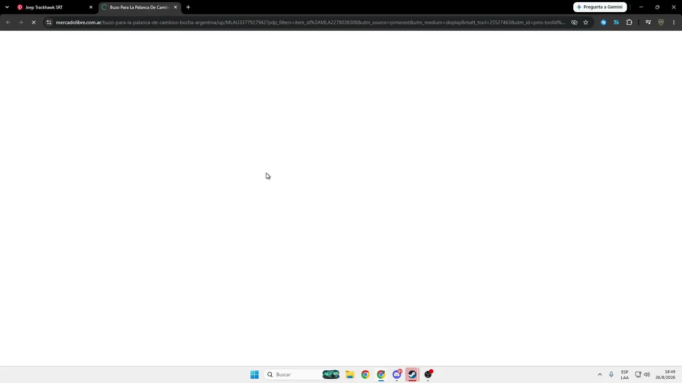The image size is (682, 383).
Task: Minimize the Chrome window
Action: 641,7
